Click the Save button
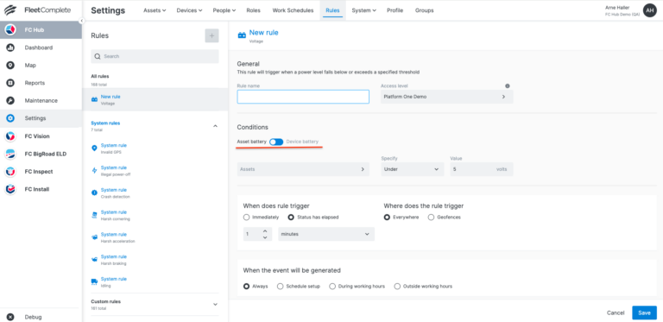Screen dimensions: 663x322 click(644, 313)
